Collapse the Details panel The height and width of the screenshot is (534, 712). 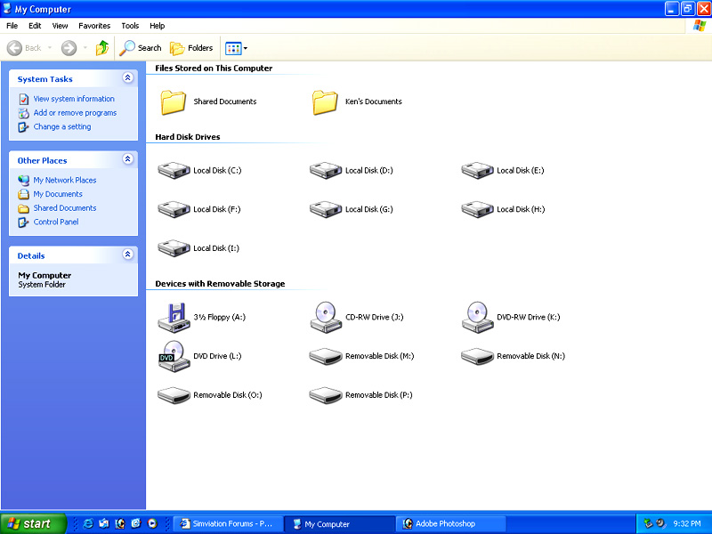click(128, 255)
